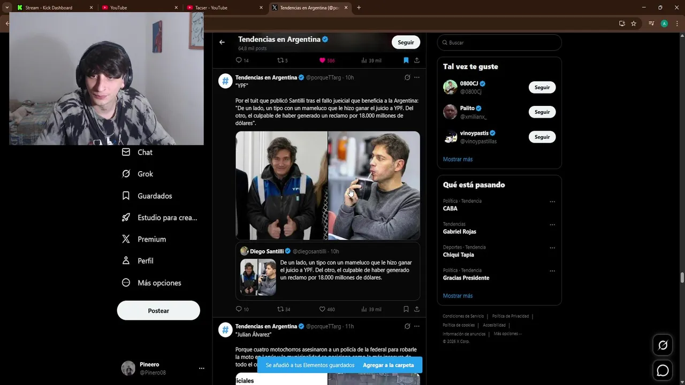Open options dots for Chiqui Tapia trend

pos(552,248)
